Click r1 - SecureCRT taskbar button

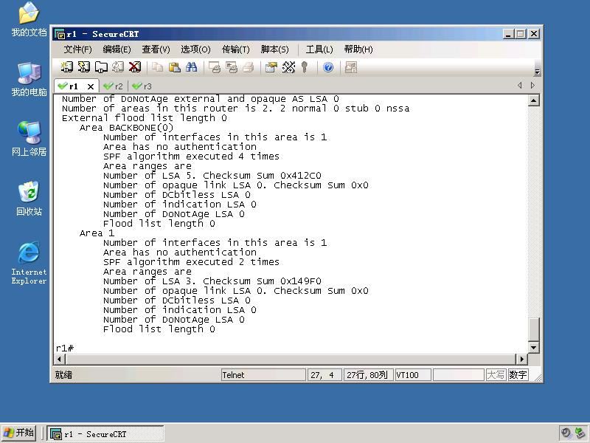pyautogui.click(x=105, y=434)
